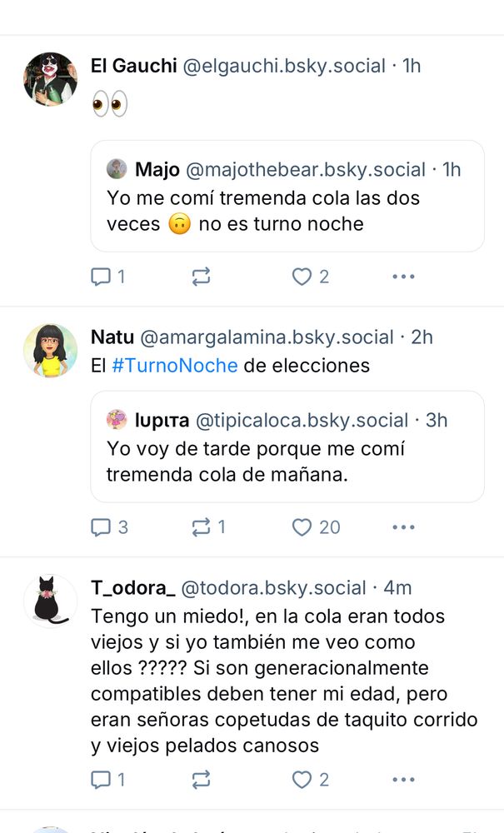View T_odora_'s black cat avatar profile

point(51,601)
